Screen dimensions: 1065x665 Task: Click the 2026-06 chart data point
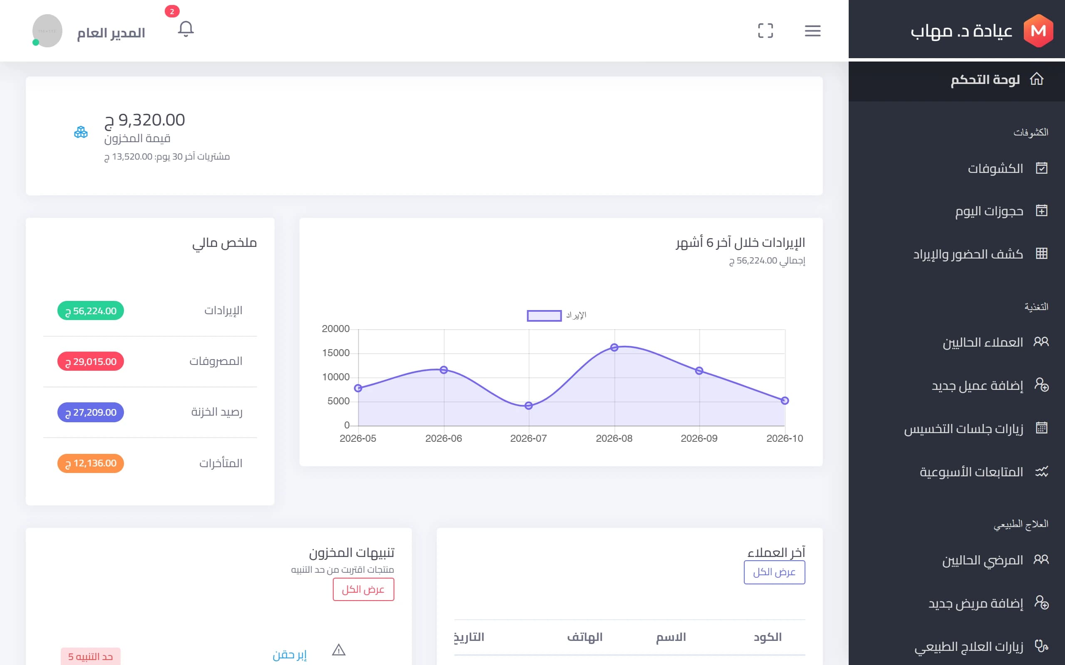coord(443,370)
